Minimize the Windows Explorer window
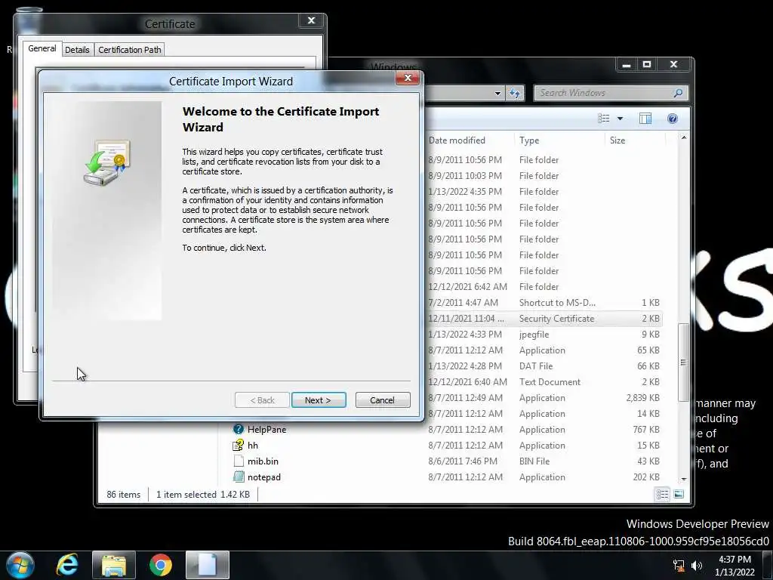Image resolution: width=773 pixels, height=580 pixels. coord(626,65)
